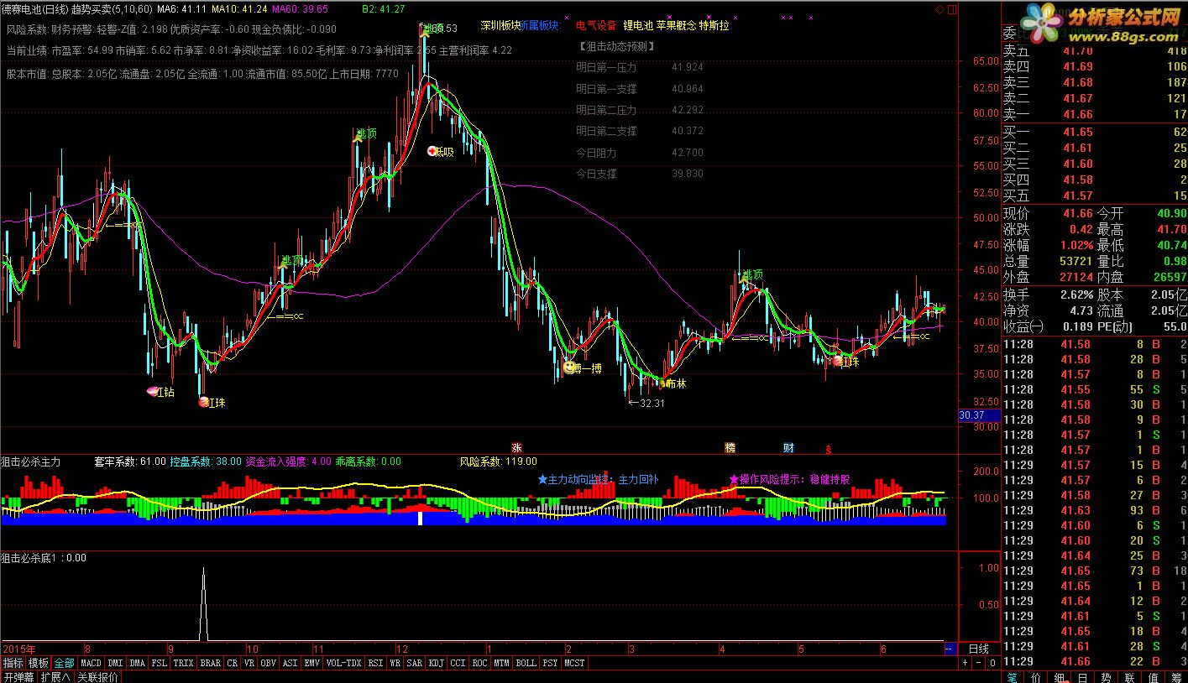Open the 深圳板块 sector link
1188x683 pixels.
[x=500, y=25]
